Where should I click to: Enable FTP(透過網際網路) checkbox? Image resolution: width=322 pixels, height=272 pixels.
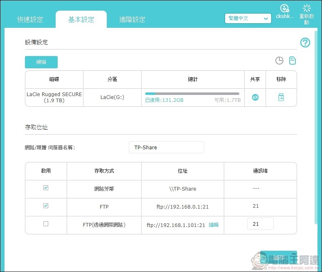pos(46,224)
